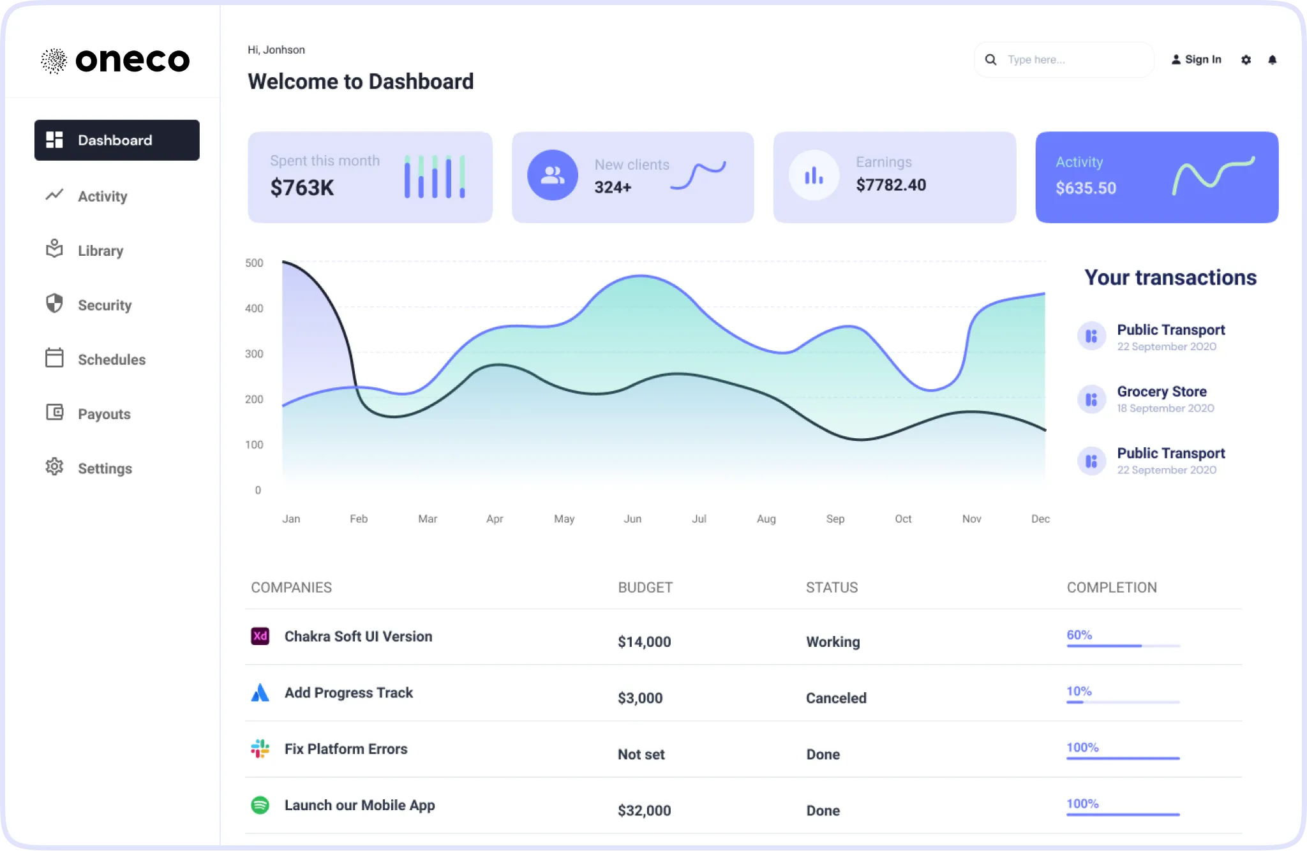
Task: Click the Earnings bar-chart icon
Action: [x=814, y=175]
